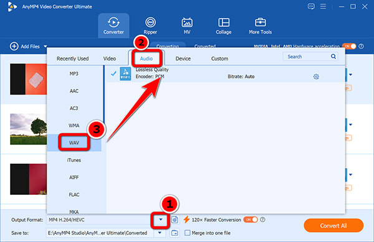This screenshot has height=242, width=374.
Task: Check Merge into one file
Action: pyautogui.click(x=188, y=233)
